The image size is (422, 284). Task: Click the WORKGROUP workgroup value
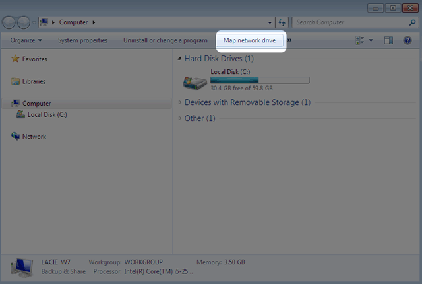coord(144,262)
